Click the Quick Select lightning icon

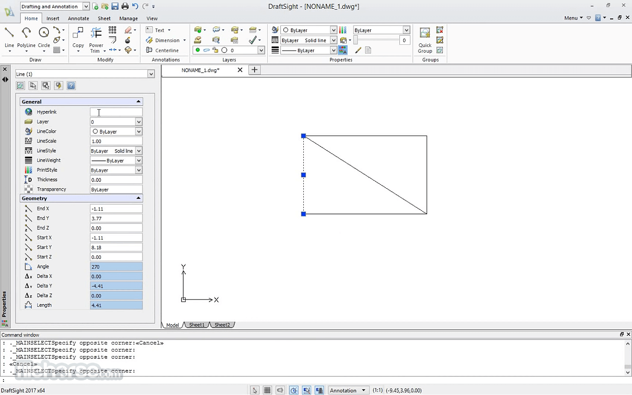click(x=59, y=86)
